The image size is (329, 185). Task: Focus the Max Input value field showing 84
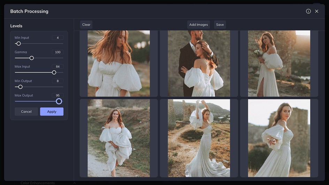pyautogui.click(x=58, y=66)
